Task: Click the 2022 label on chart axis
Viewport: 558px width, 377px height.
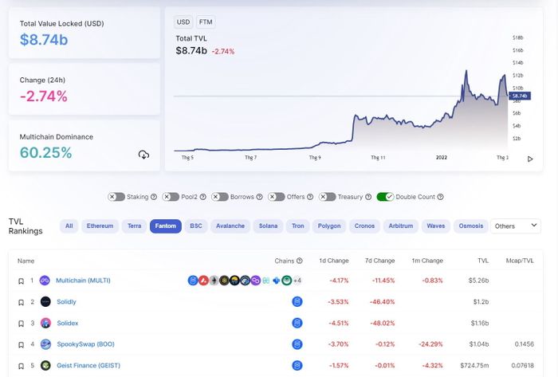Action: [x=442, y=158]
